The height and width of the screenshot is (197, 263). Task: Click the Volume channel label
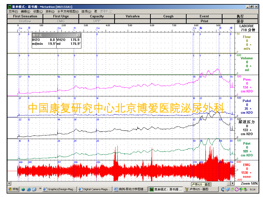pyautogui.click(x=247, y=58)
